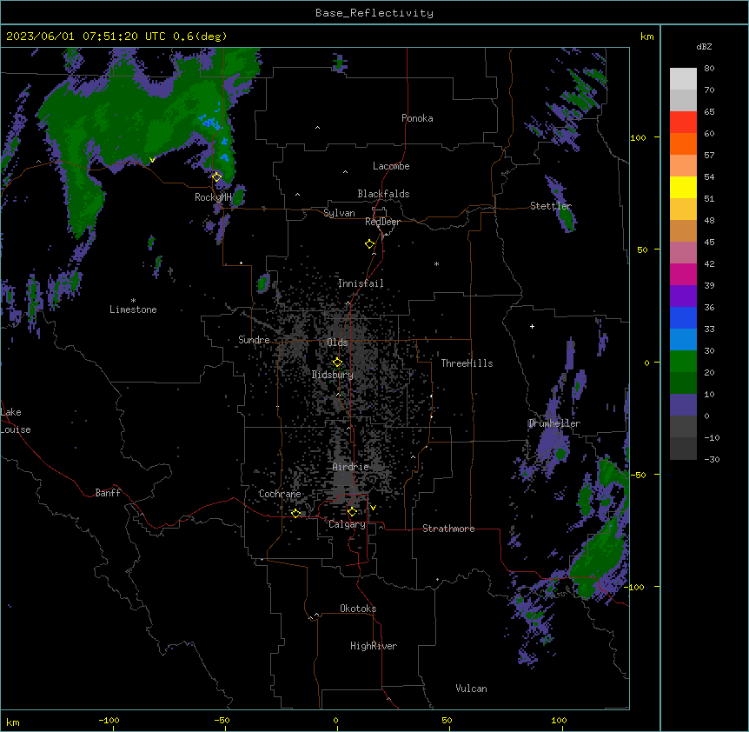This screenshot has height=732, width=749.
Task: Select the Lacombe city label
Action: 391,166
